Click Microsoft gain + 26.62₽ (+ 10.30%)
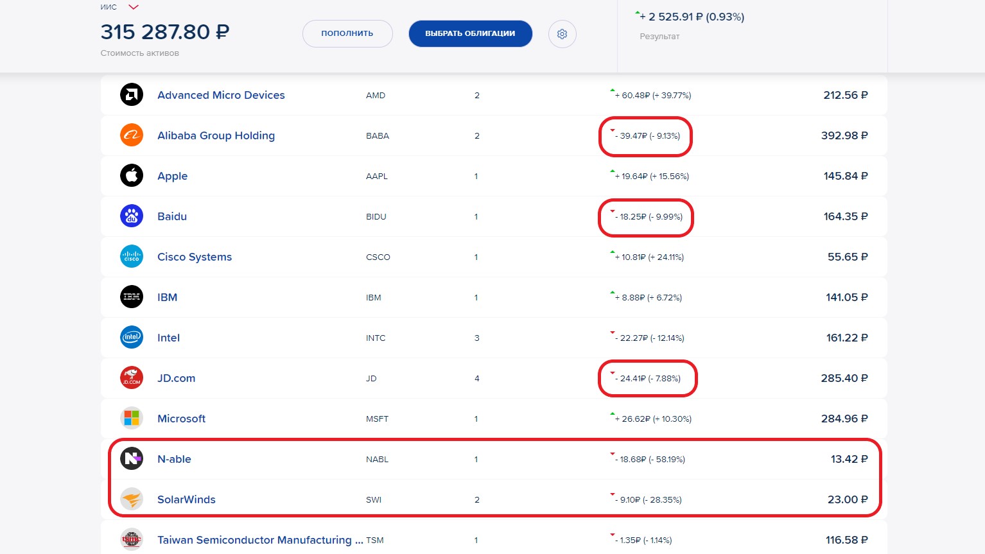985x554 pixels. pyautogui.click(x=653, y=419)
